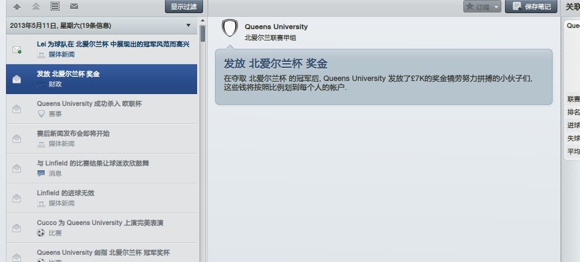
Task: Open Queens University 剑指 北爱尔兰杯 message
Action: pyautogui.click(x=102, y=252)
